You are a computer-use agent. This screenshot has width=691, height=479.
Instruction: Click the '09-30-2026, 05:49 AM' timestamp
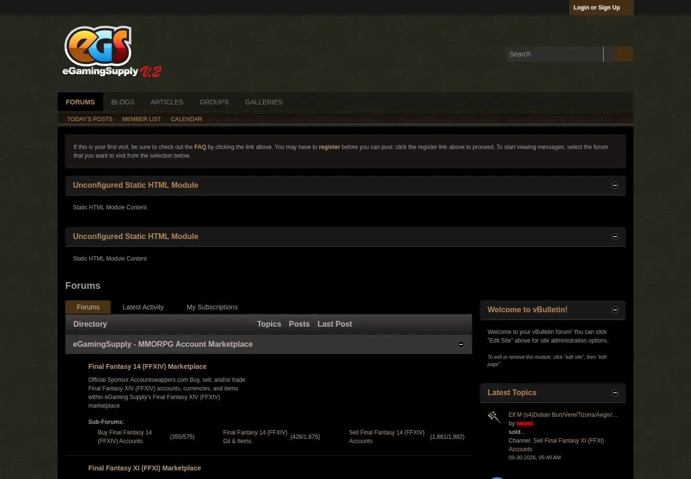coord(535,457)
